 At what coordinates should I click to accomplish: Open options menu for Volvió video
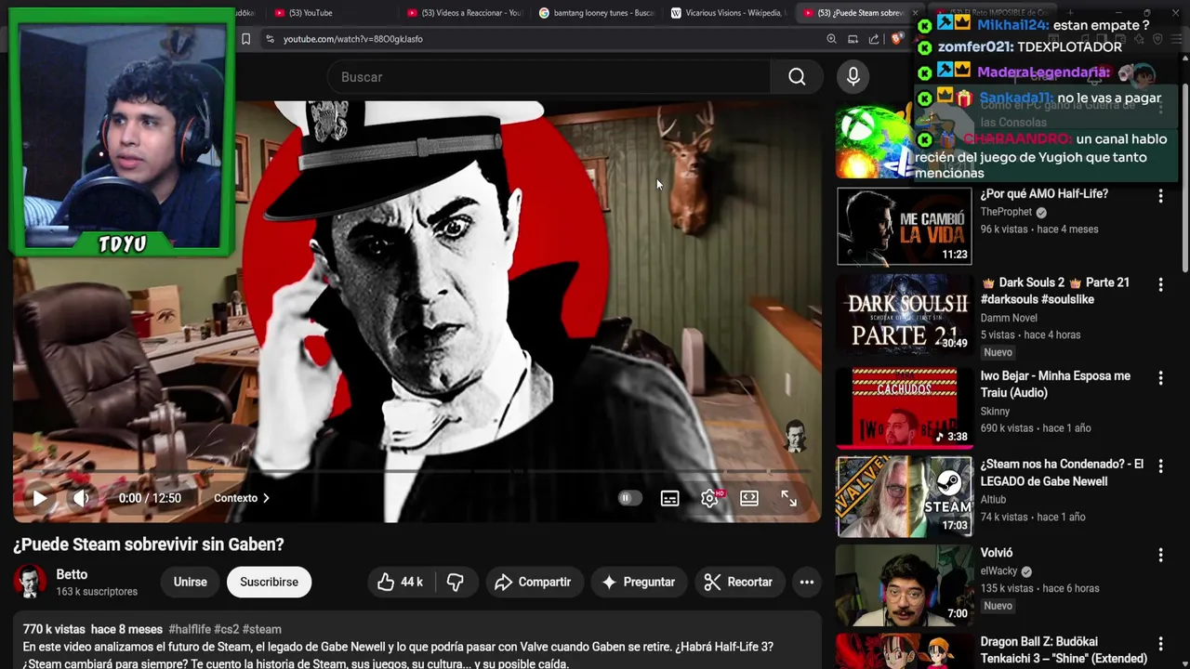pos(1160,555)
